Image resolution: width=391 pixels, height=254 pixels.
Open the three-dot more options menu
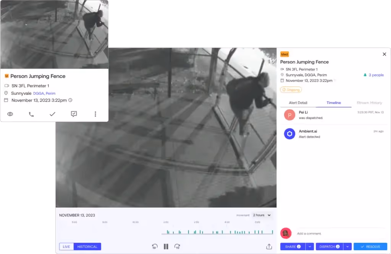95,114
